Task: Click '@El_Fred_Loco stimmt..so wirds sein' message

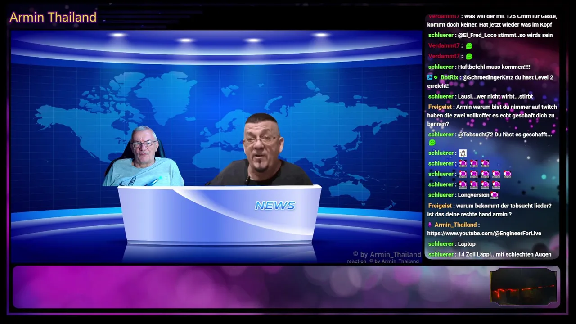Action: point(505,36)
